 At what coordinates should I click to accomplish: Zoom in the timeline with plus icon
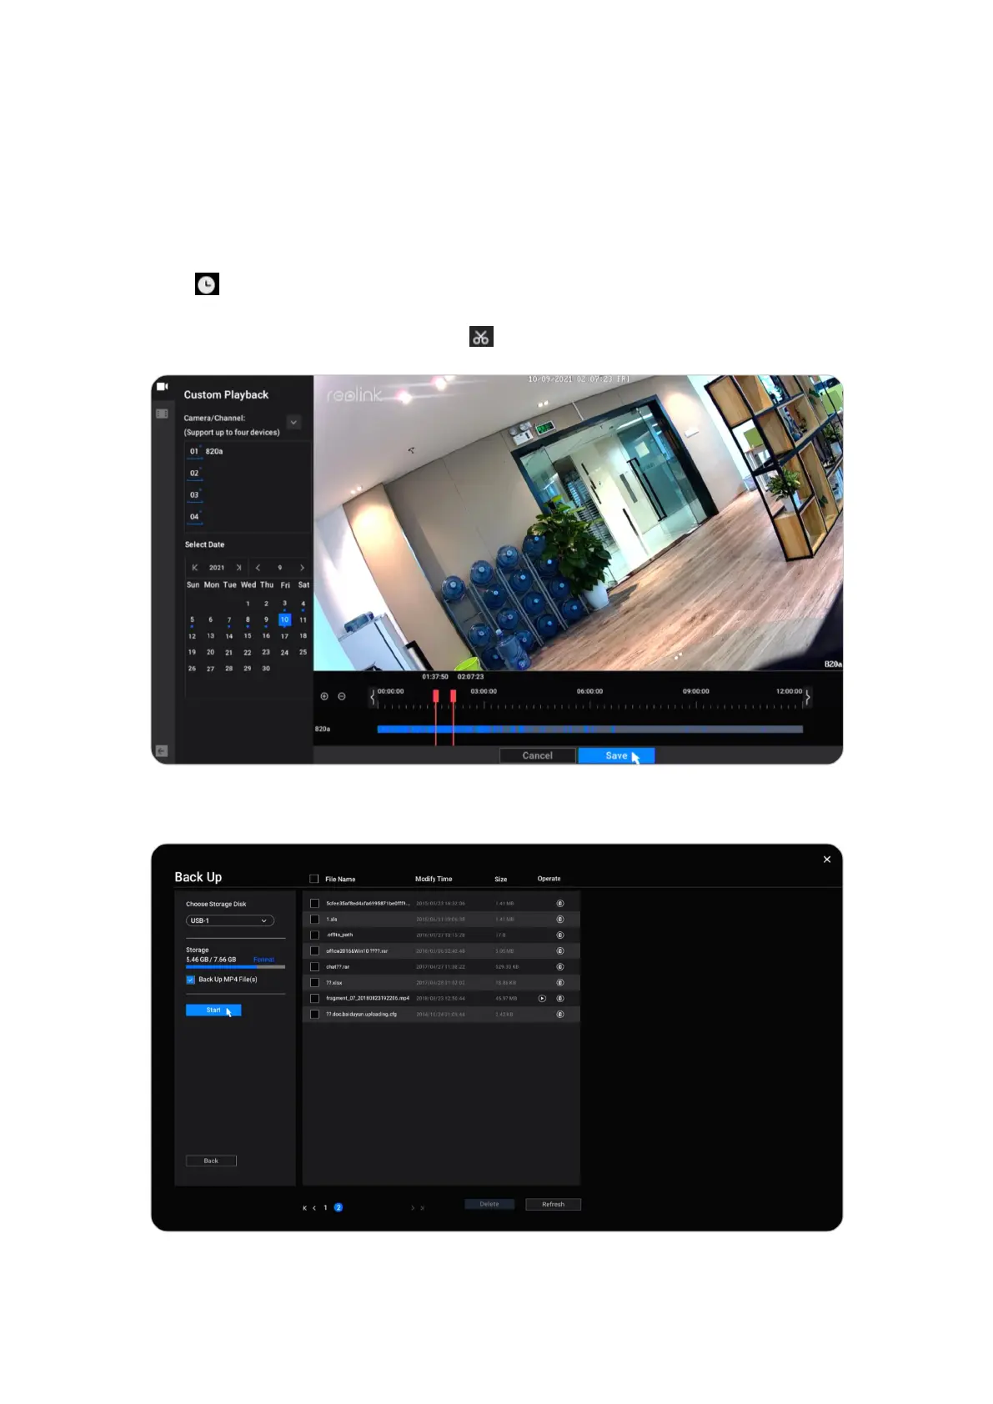324,696
